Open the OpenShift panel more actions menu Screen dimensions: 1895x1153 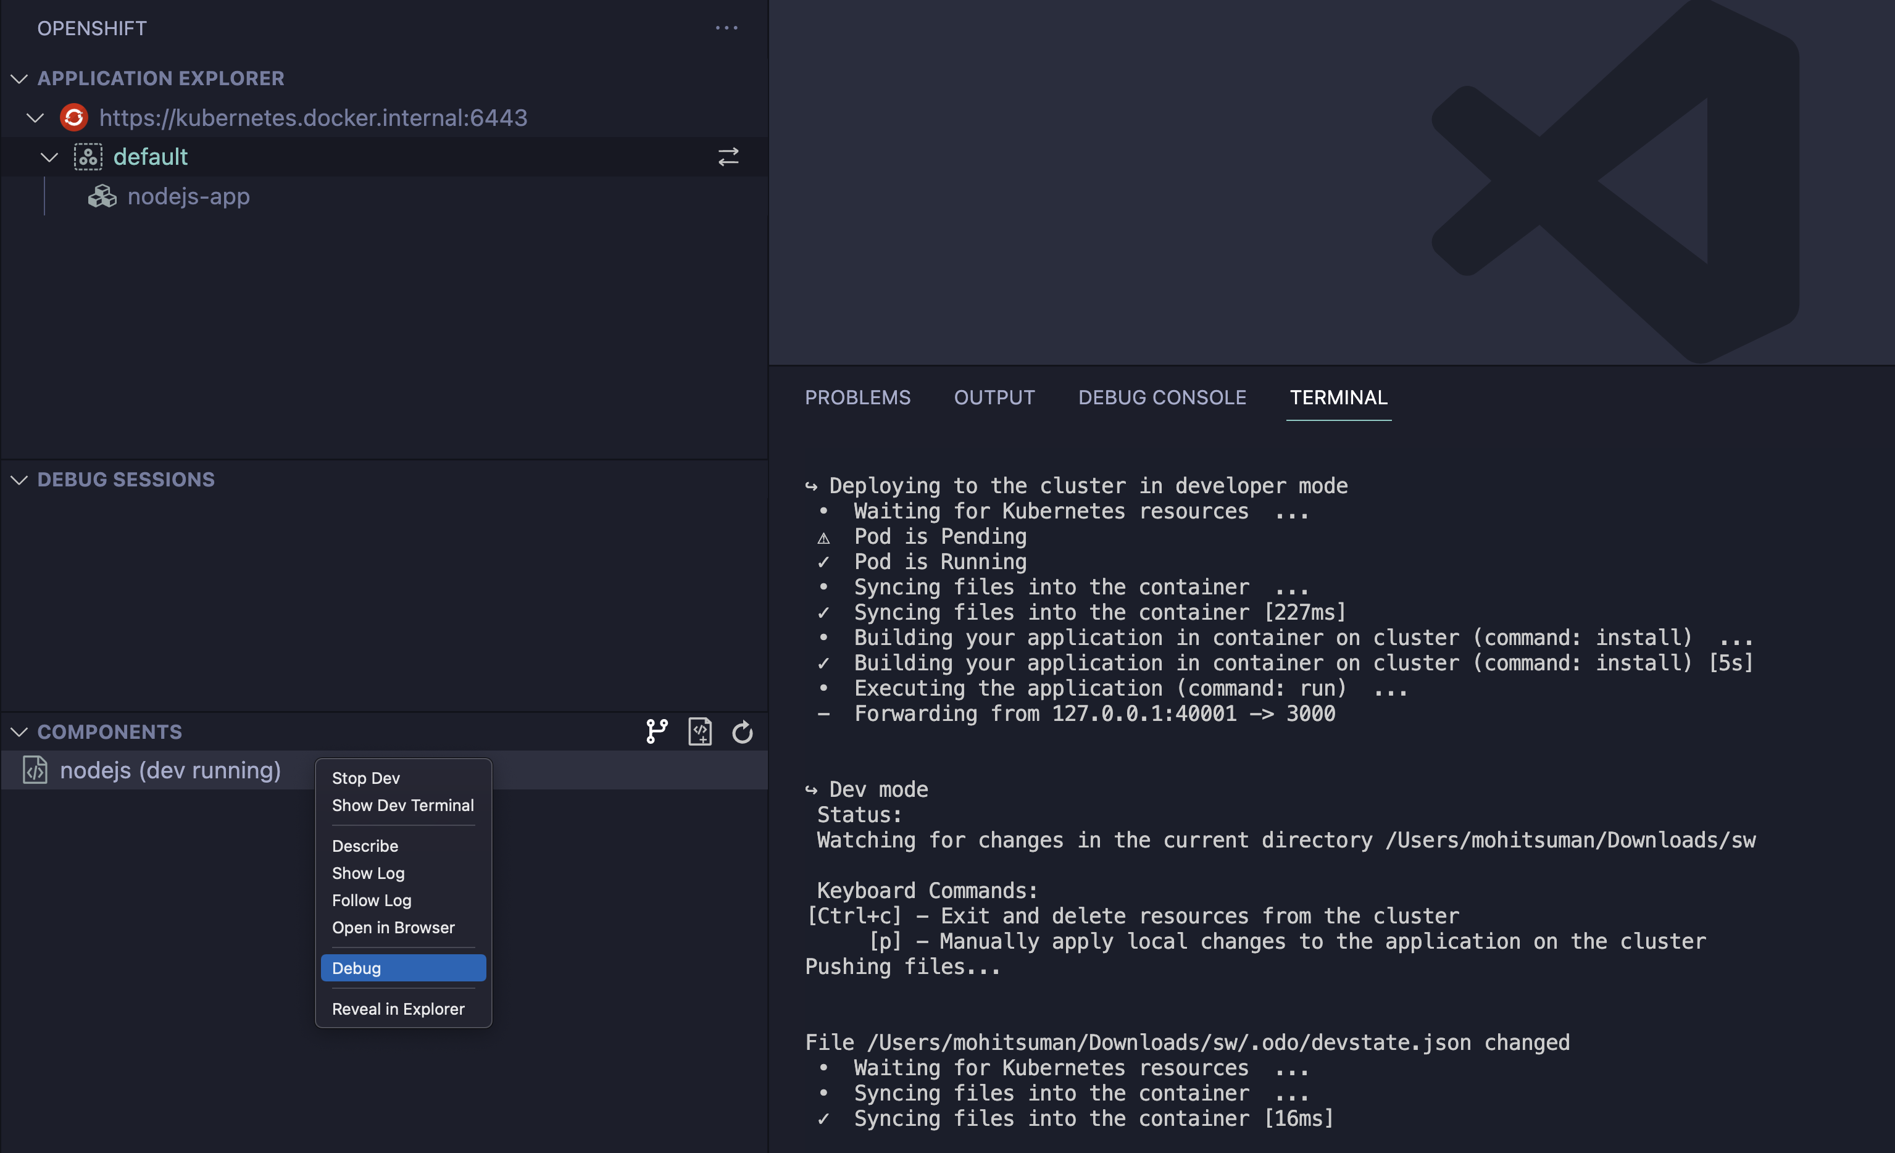726,28
